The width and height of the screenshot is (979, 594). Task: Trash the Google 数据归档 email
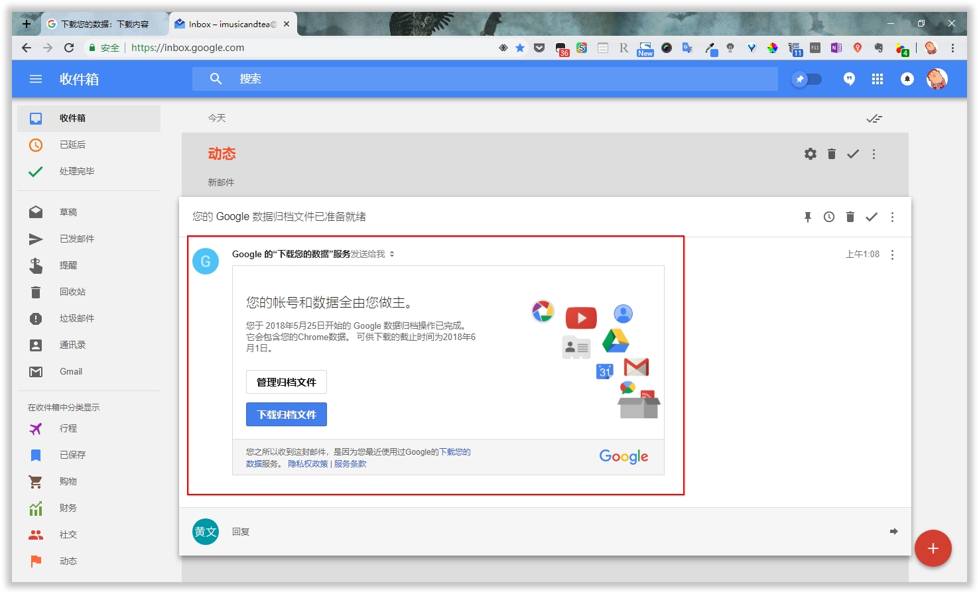pos(850,217)
